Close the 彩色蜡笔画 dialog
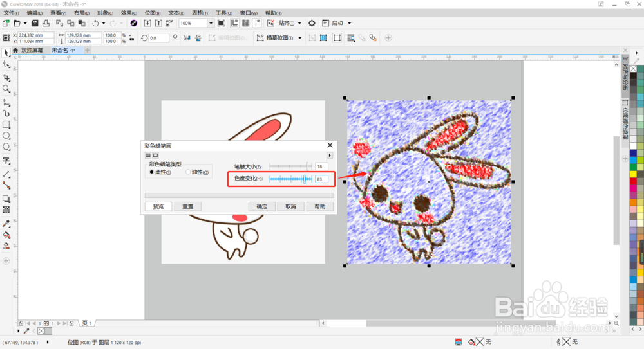644x349 pixels. point(330,145)
